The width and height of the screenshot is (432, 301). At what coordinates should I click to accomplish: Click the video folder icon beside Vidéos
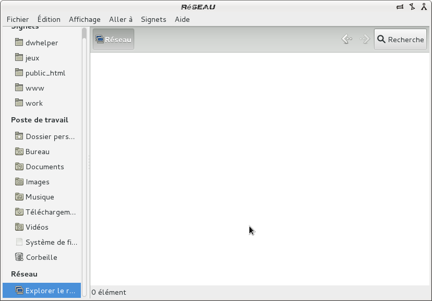(x=19, y=227)
